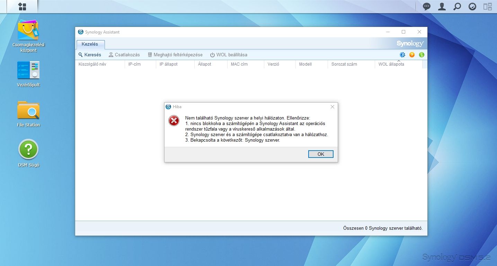This screenshot has width=497, height=266.
Task: Open DSM Súgó help icon
Action: pyautogui.click(x=28, y=153)
